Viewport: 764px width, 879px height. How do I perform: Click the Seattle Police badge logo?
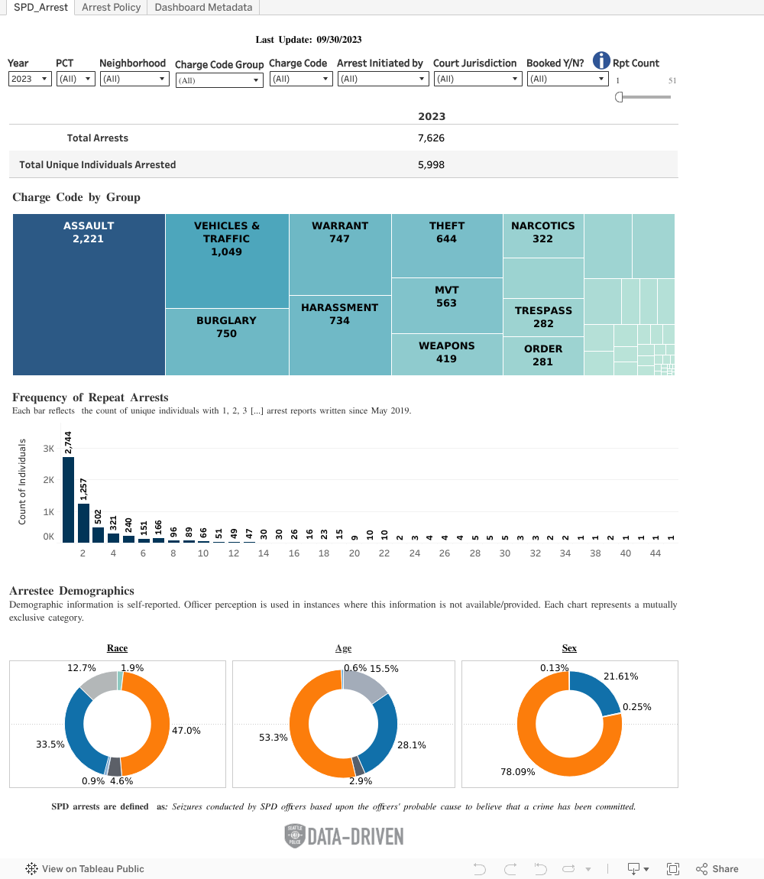(x=294, y=835)
